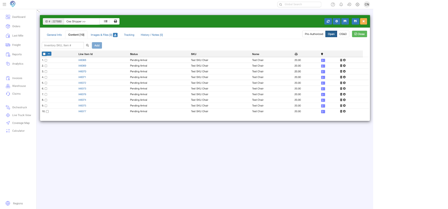The image size is (448, 209).
Task: Tick the checkbox on row 4
Action: [46, 77]
